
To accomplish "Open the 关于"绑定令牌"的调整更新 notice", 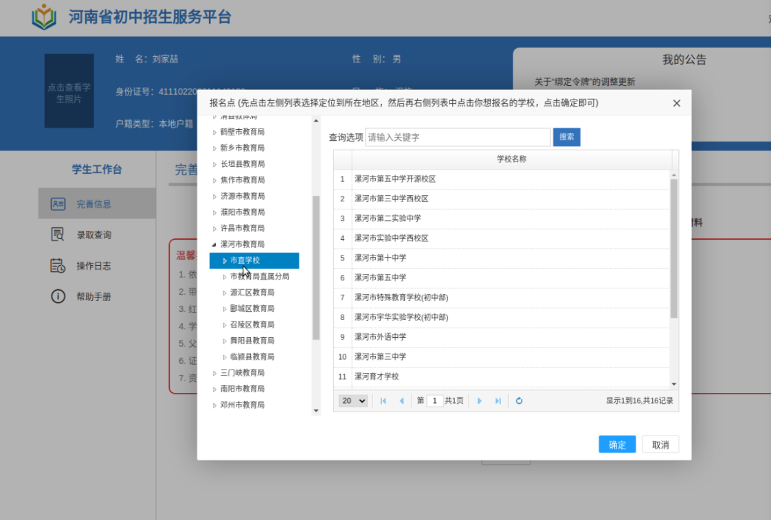I will click(x=585, y=82).
